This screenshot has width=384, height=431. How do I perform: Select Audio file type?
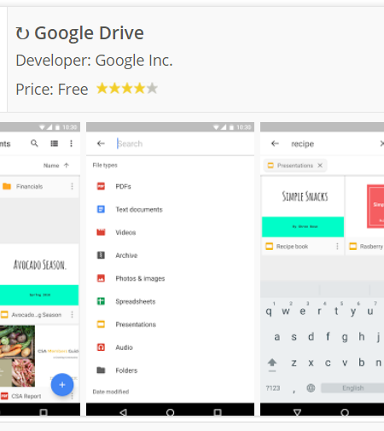click(x=170, y=347)
